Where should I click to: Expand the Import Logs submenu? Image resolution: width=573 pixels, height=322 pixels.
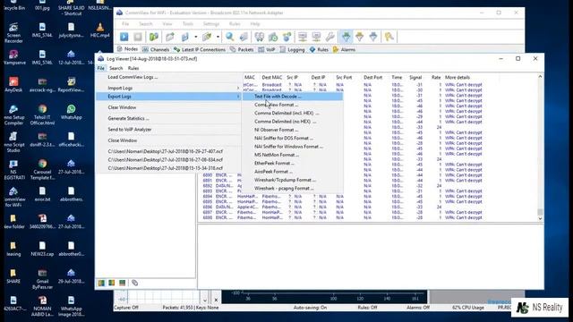coord(169,88)
